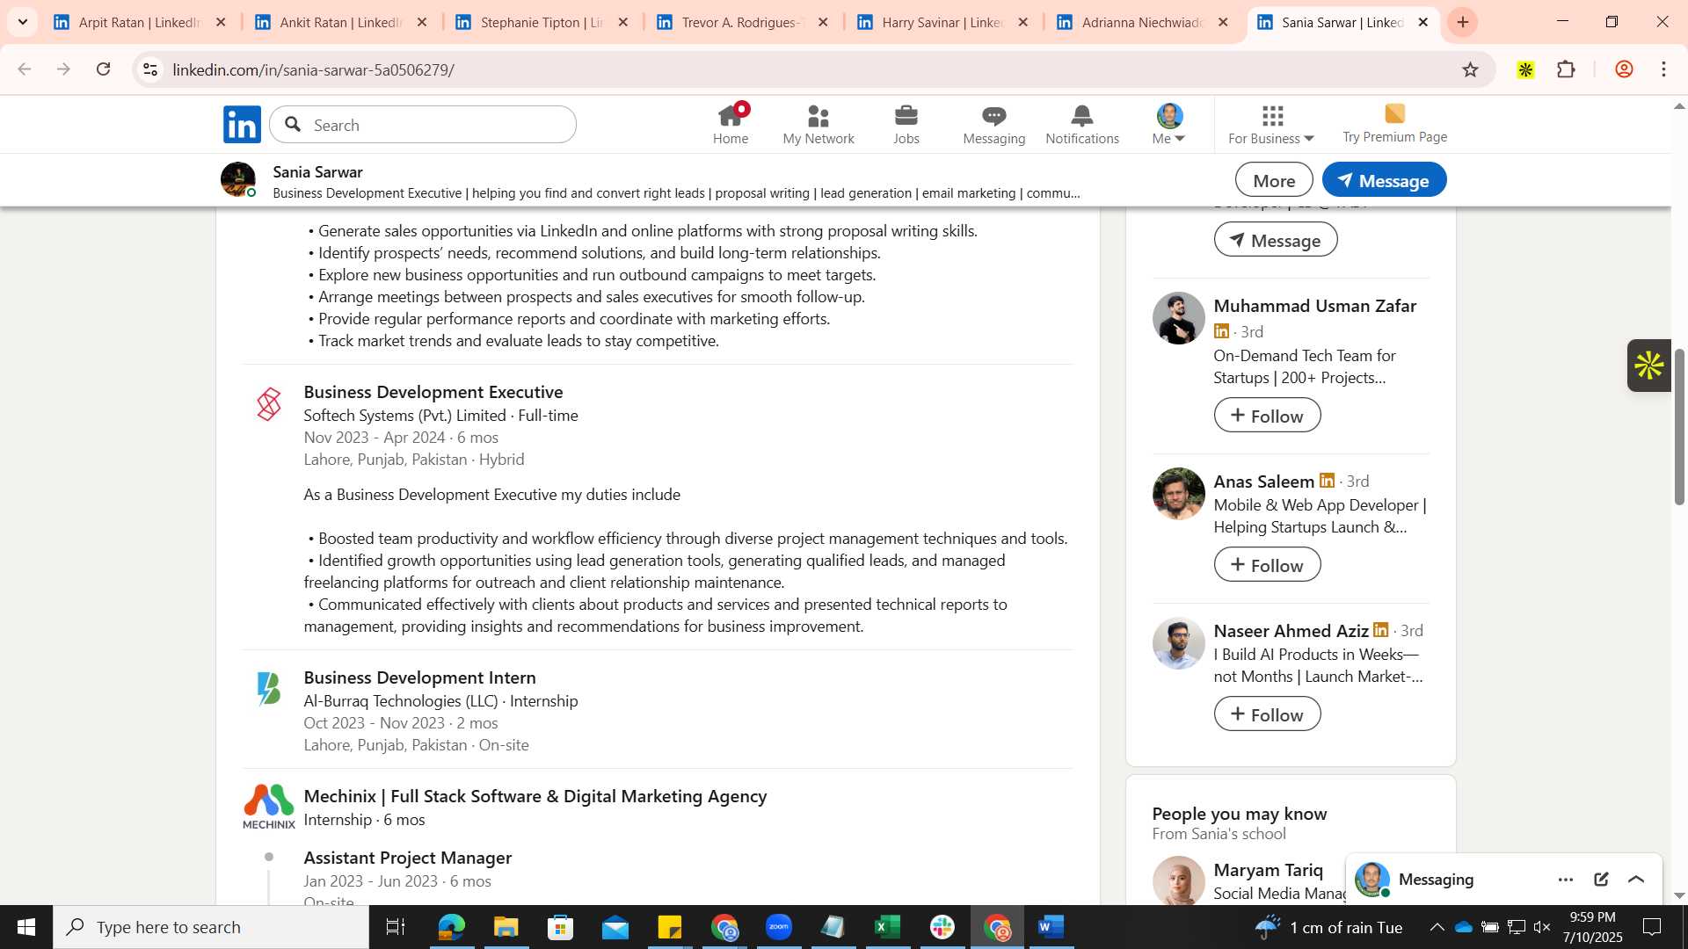Open Zoom from the taskbar

[x=778, y=927]
